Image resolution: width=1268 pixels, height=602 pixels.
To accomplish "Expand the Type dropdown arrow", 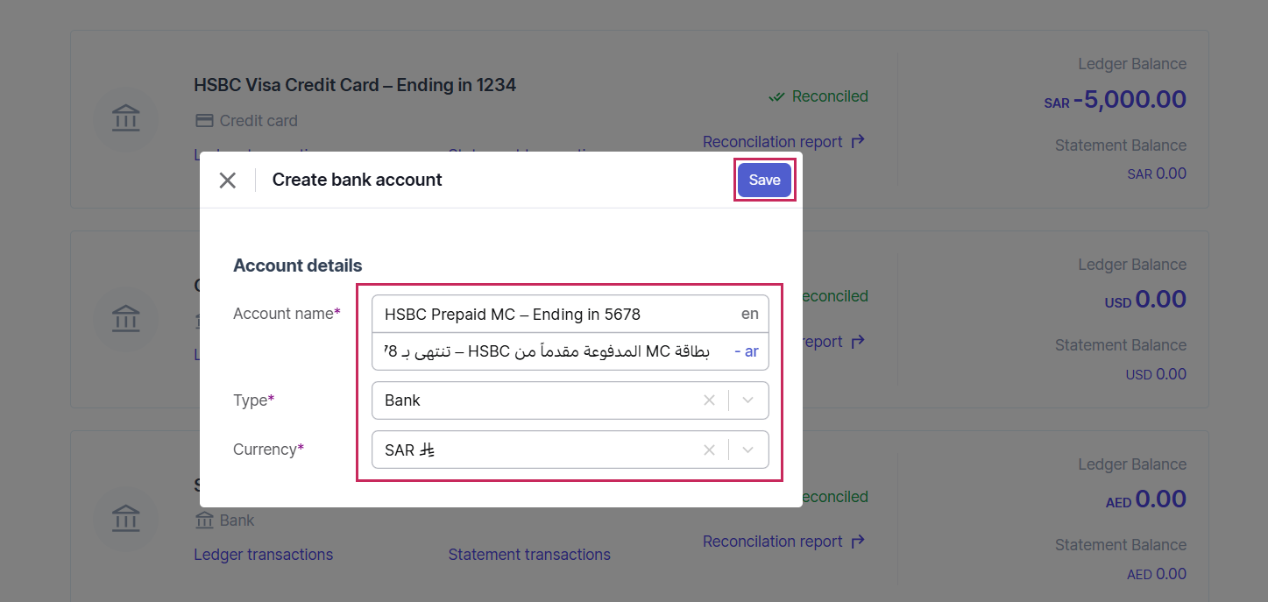I will pyautogui.click(x=747, y=400).
